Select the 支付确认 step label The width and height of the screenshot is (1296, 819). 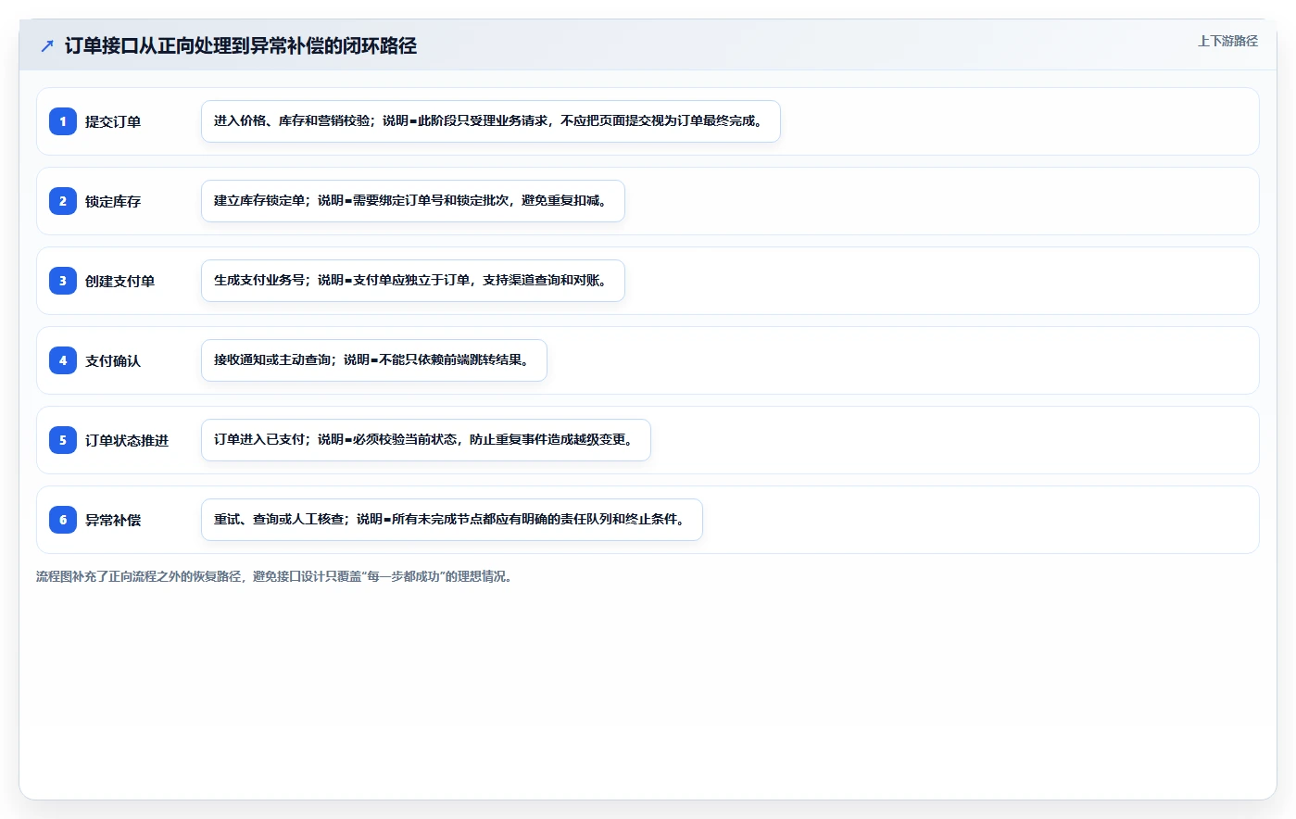[113, 360]
